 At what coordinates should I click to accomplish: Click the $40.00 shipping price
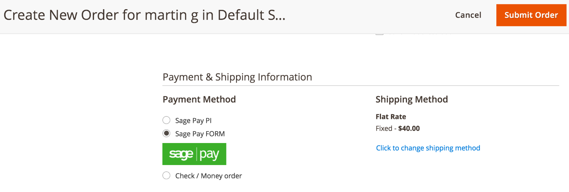pyautogui.click(x=409, y=128)
